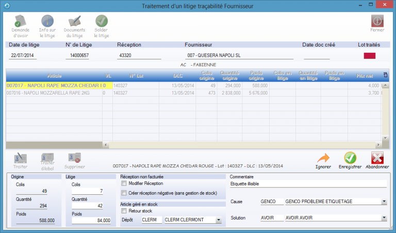Click the Traiter Global icon
Screen dimensions: 396x233
47,157
